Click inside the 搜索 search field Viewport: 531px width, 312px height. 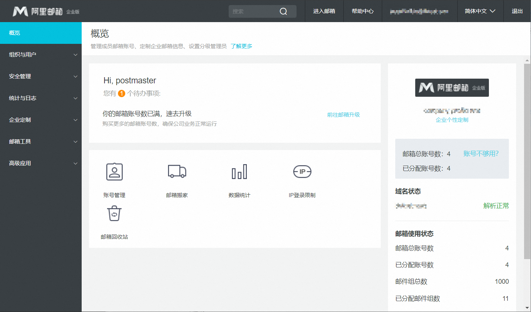point(254,11)
